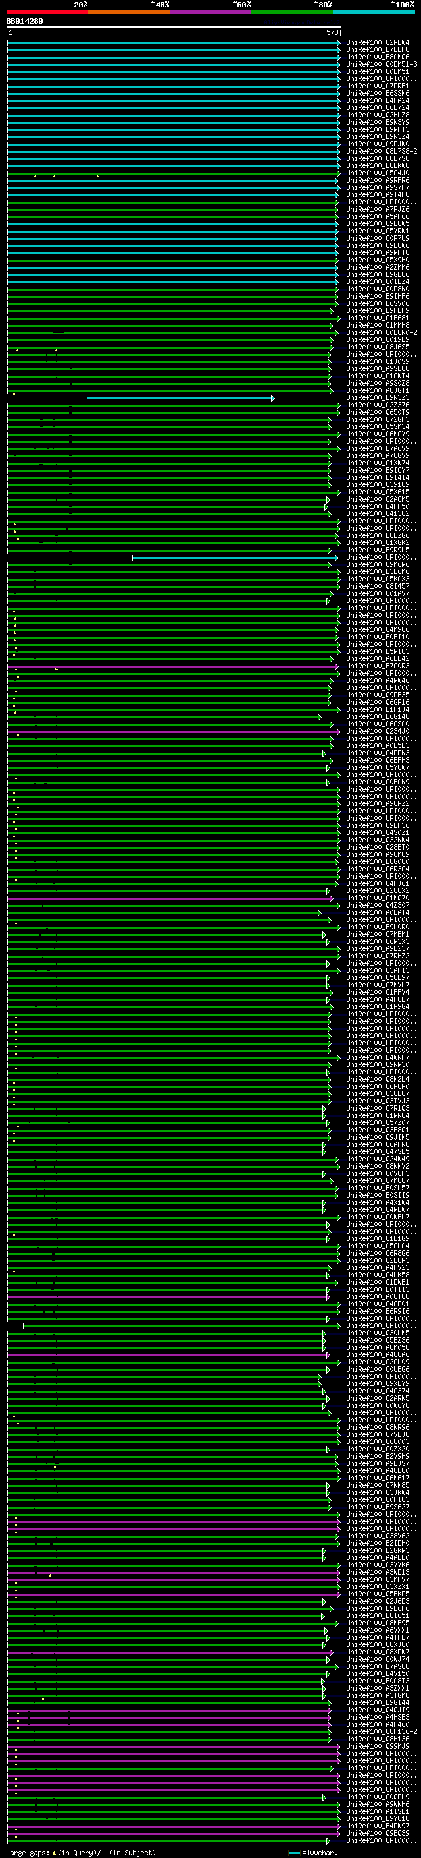
Task: Select hit label UniRef100_B8AMQ6
Action: pos(378,57)
